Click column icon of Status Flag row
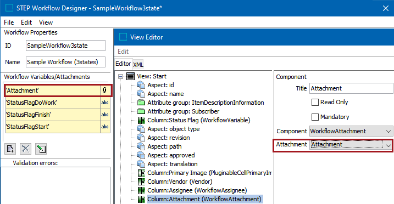 pos(141,120)
